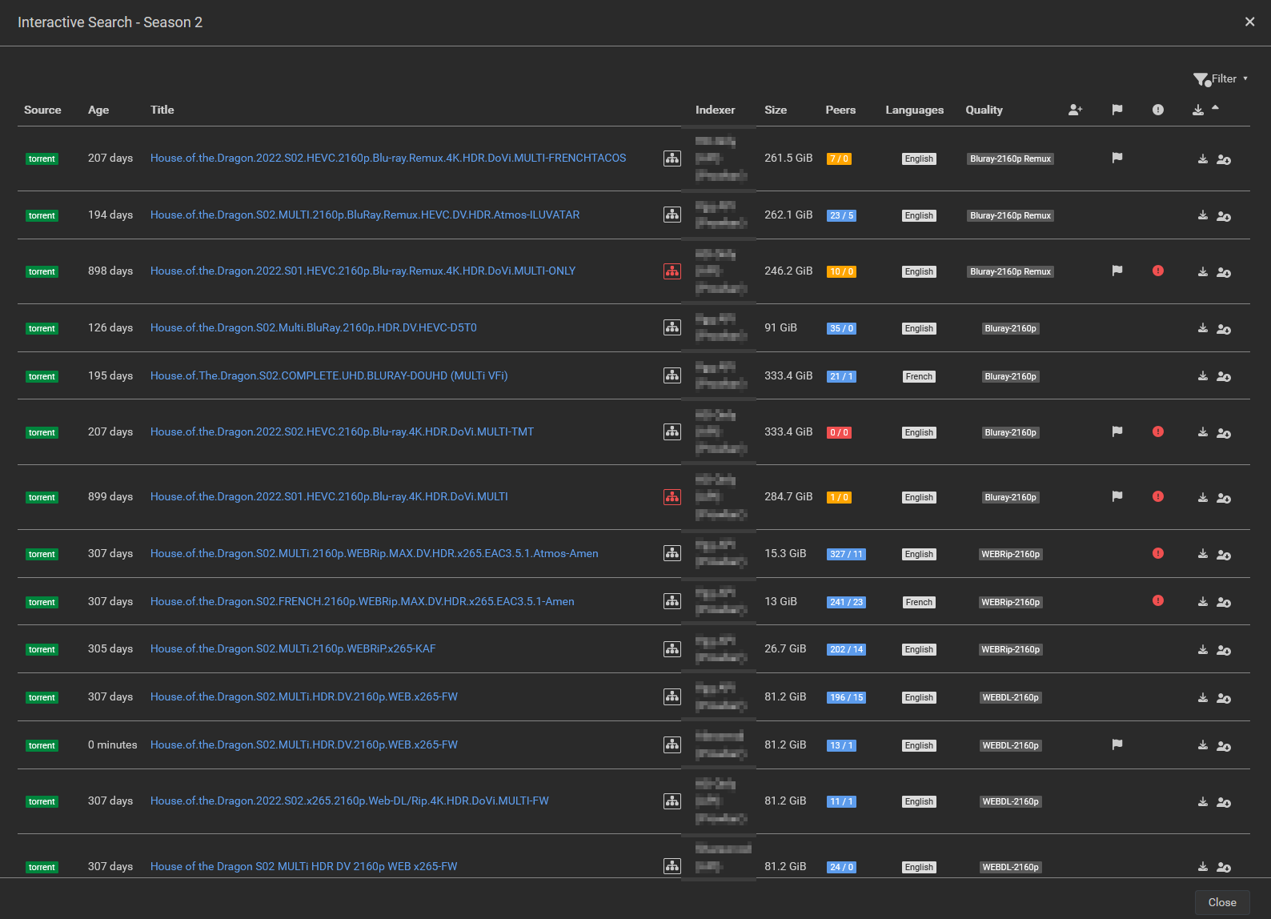Download the S01 MULTI-ONLY Remux release
The height and width of the screenshot is (919, 1271).
(x=1202, y=271)
